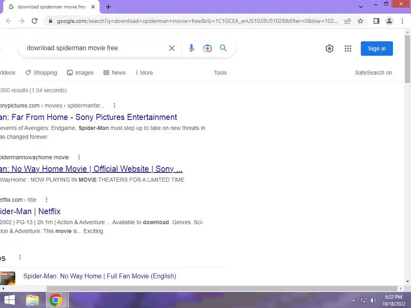Click the video thumbnail for fan movie
The height and width of the screenshot is (308, 411).
point(8,278)
